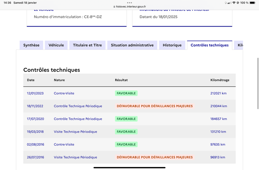Click the DÉFAVORABLE badge for 26/07/2016

pos(155,157)
